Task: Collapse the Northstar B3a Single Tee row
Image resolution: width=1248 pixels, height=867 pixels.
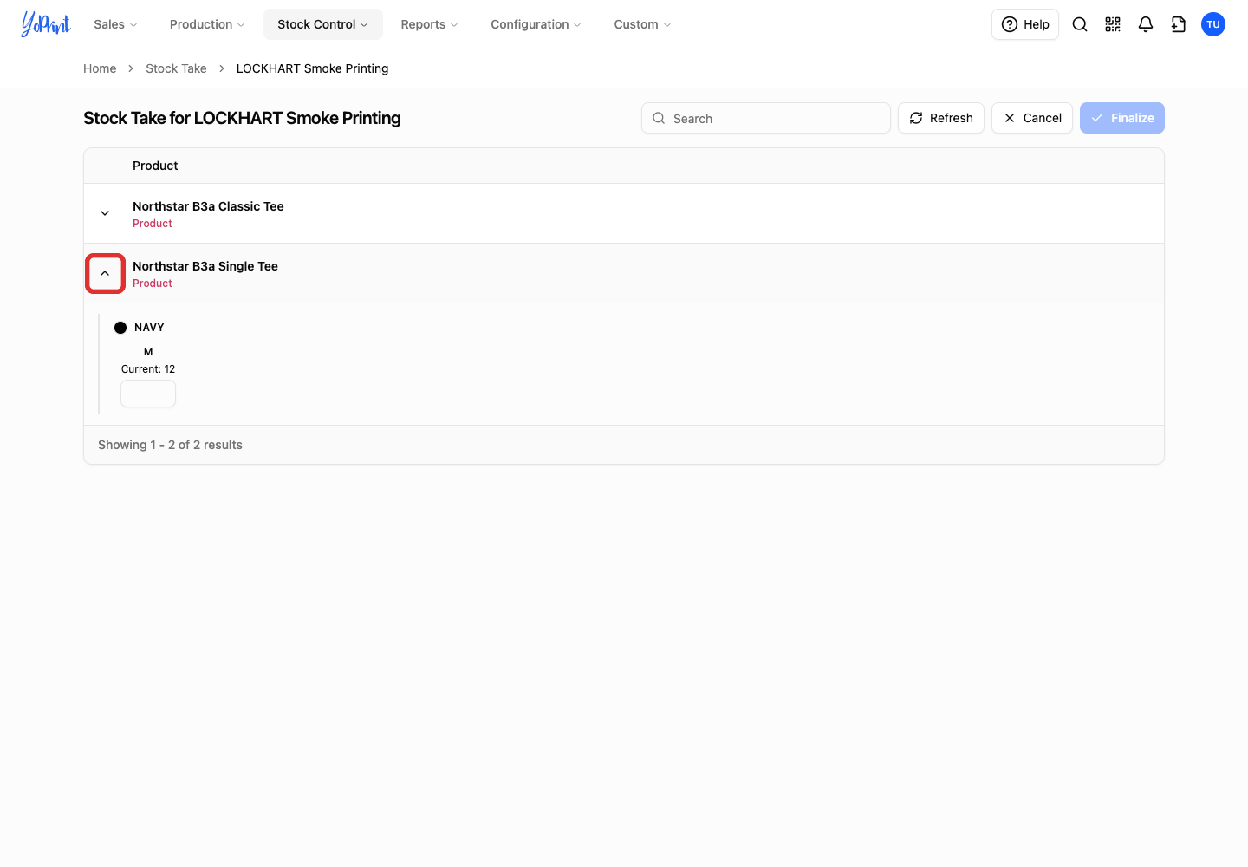Action: point(105,273)
